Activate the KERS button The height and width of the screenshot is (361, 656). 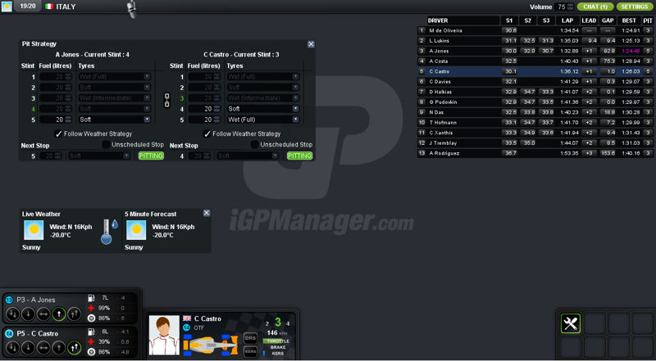[250, 351]
